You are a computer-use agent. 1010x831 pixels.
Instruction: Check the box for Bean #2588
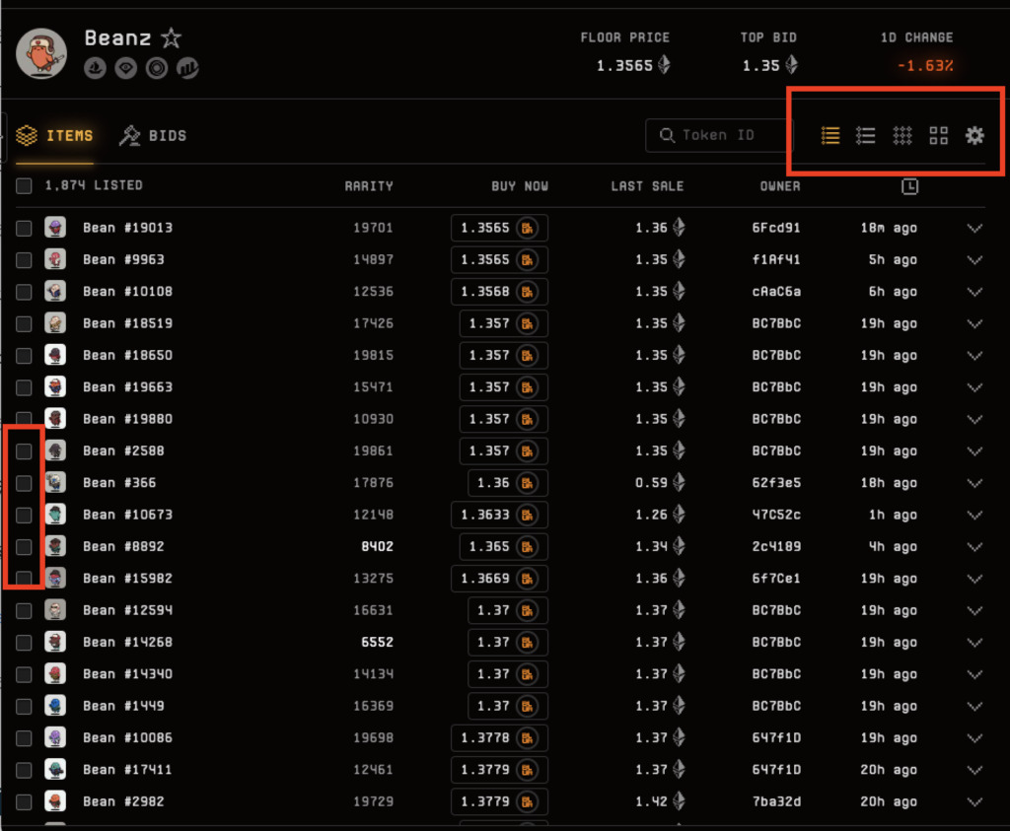(x=24, y=451)
